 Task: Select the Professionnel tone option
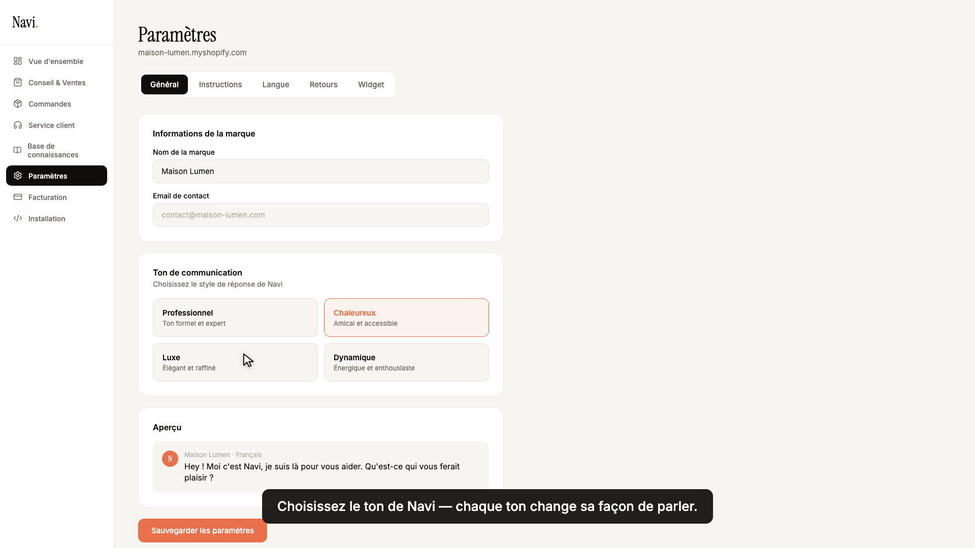pos(235,318)
